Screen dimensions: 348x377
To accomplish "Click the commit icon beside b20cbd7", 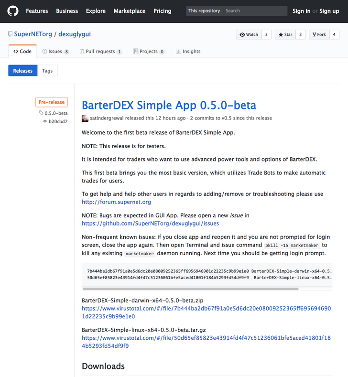I will pos(45,121).
